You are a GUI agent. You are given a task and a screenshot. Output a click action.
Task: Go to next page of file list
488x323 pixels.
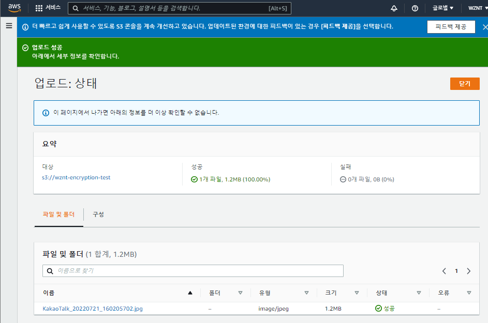(468, 271)
